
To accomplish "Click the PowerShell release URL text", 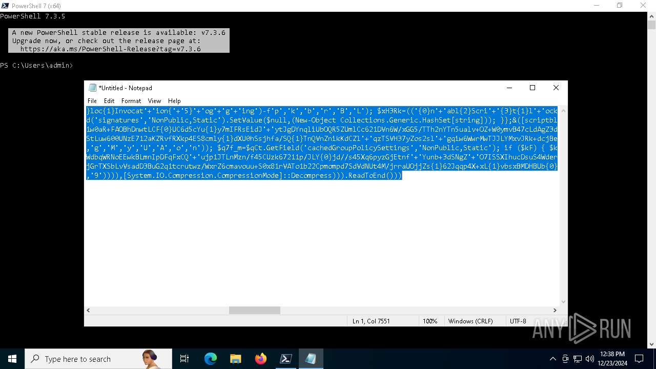I will tap(111, 49).
